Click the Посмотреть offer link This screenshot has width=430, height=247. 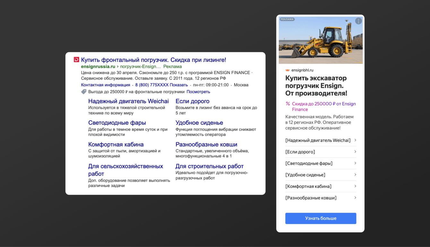click(198, 92)
